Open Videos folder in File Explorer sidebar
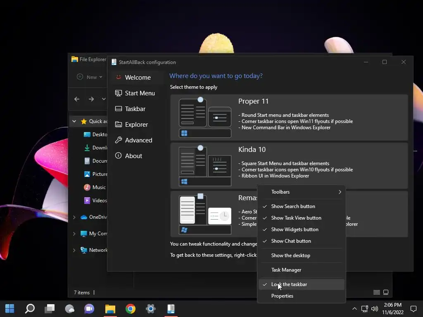Image resolution: width=423 pixels, height=317 pixels. (95, 201)
